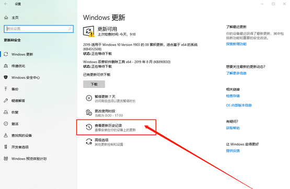Image resolution: width=290 pixels, height=189 pixels.
Task: Maximize the 设置 window
Action: [x=273, y=4]
